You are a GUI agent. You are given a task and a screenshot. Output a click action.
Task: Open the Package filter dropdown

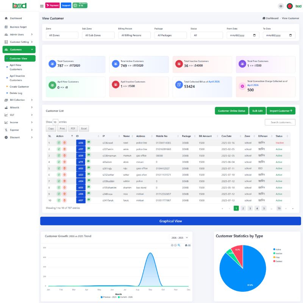pyautogui.click(x=170, y=35)
